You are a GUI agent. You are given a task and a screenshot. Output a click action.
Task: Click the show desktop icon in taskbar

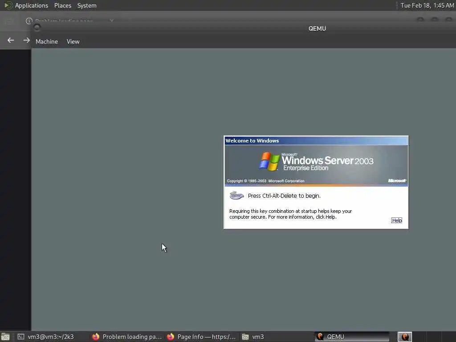point(5,337)
